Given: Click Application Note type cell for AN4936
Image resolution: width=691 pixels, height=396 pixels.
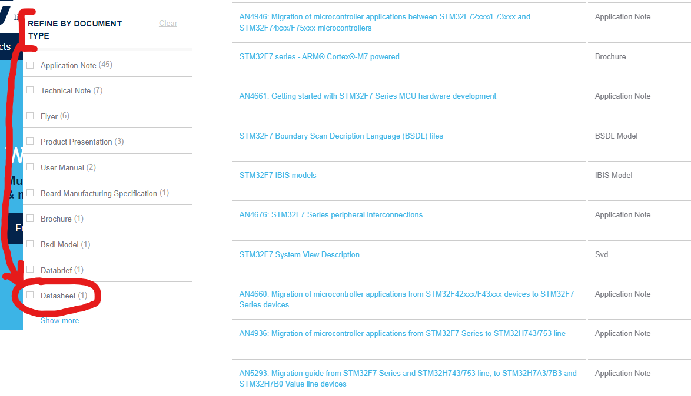Looking at the screenshot, I should pyautogui.click(x=622, y=334).
